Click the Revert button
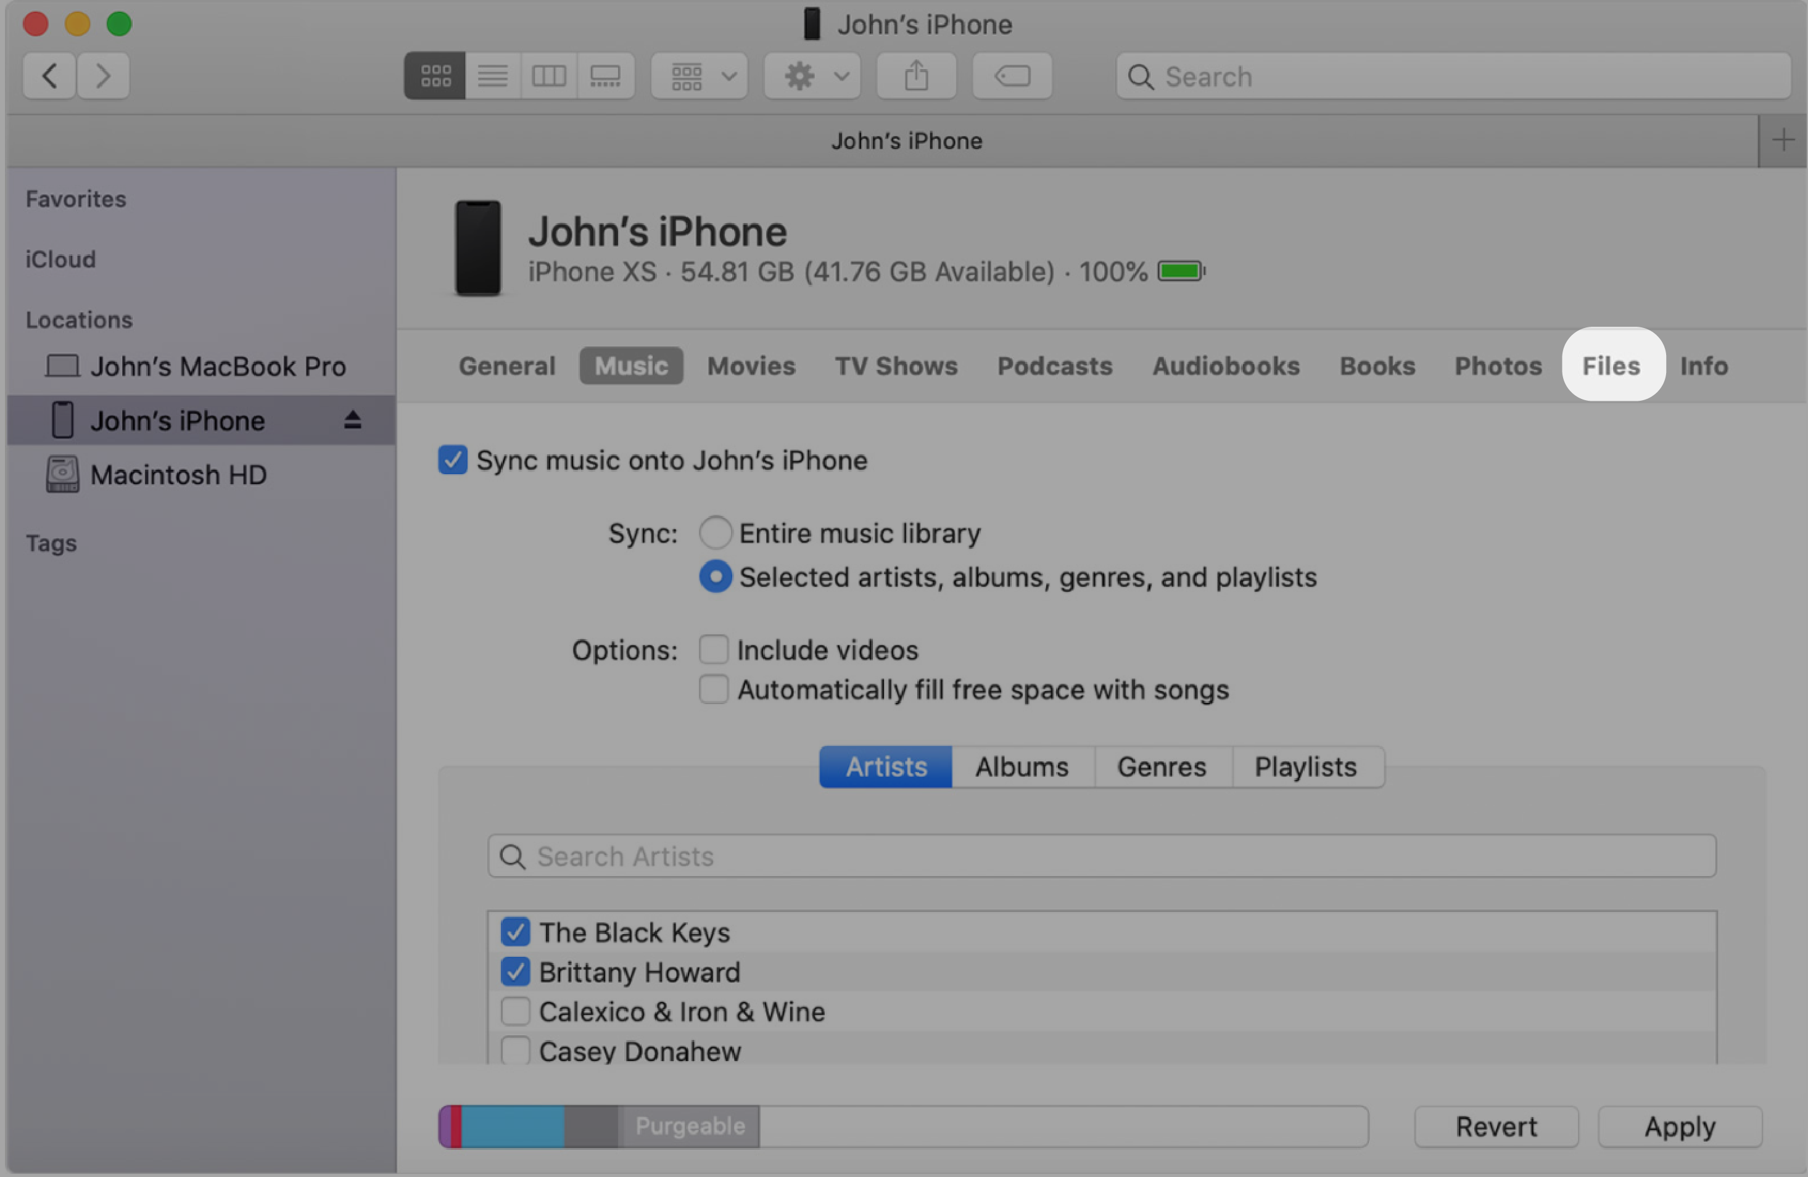Image resolution: width=1808 pixels, height=1177 pixels. pos(1501,1125)
